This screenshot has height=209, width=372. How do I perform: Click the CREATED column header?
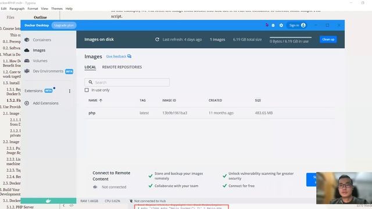(215, 100)
